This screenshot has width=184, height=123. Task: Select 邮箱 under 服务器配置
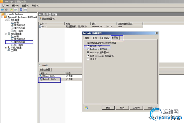click(16, 36)
